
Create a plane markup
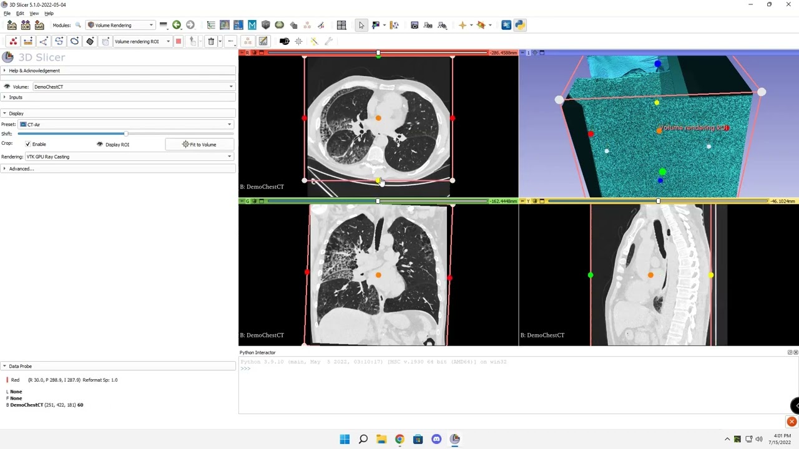(x=90, y=41)
